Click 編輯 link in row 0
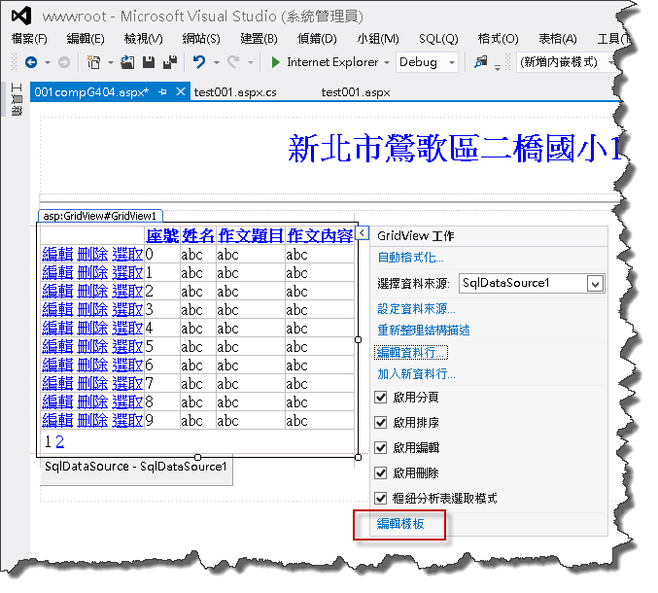The image size is (658, 593). pos(57,255)
